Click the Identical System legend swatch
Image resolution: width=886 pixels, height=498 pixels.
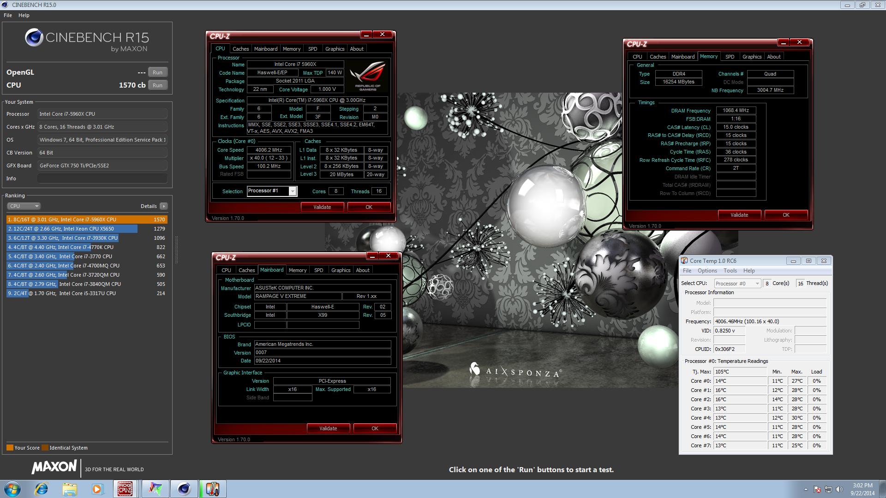pos(45,448)
